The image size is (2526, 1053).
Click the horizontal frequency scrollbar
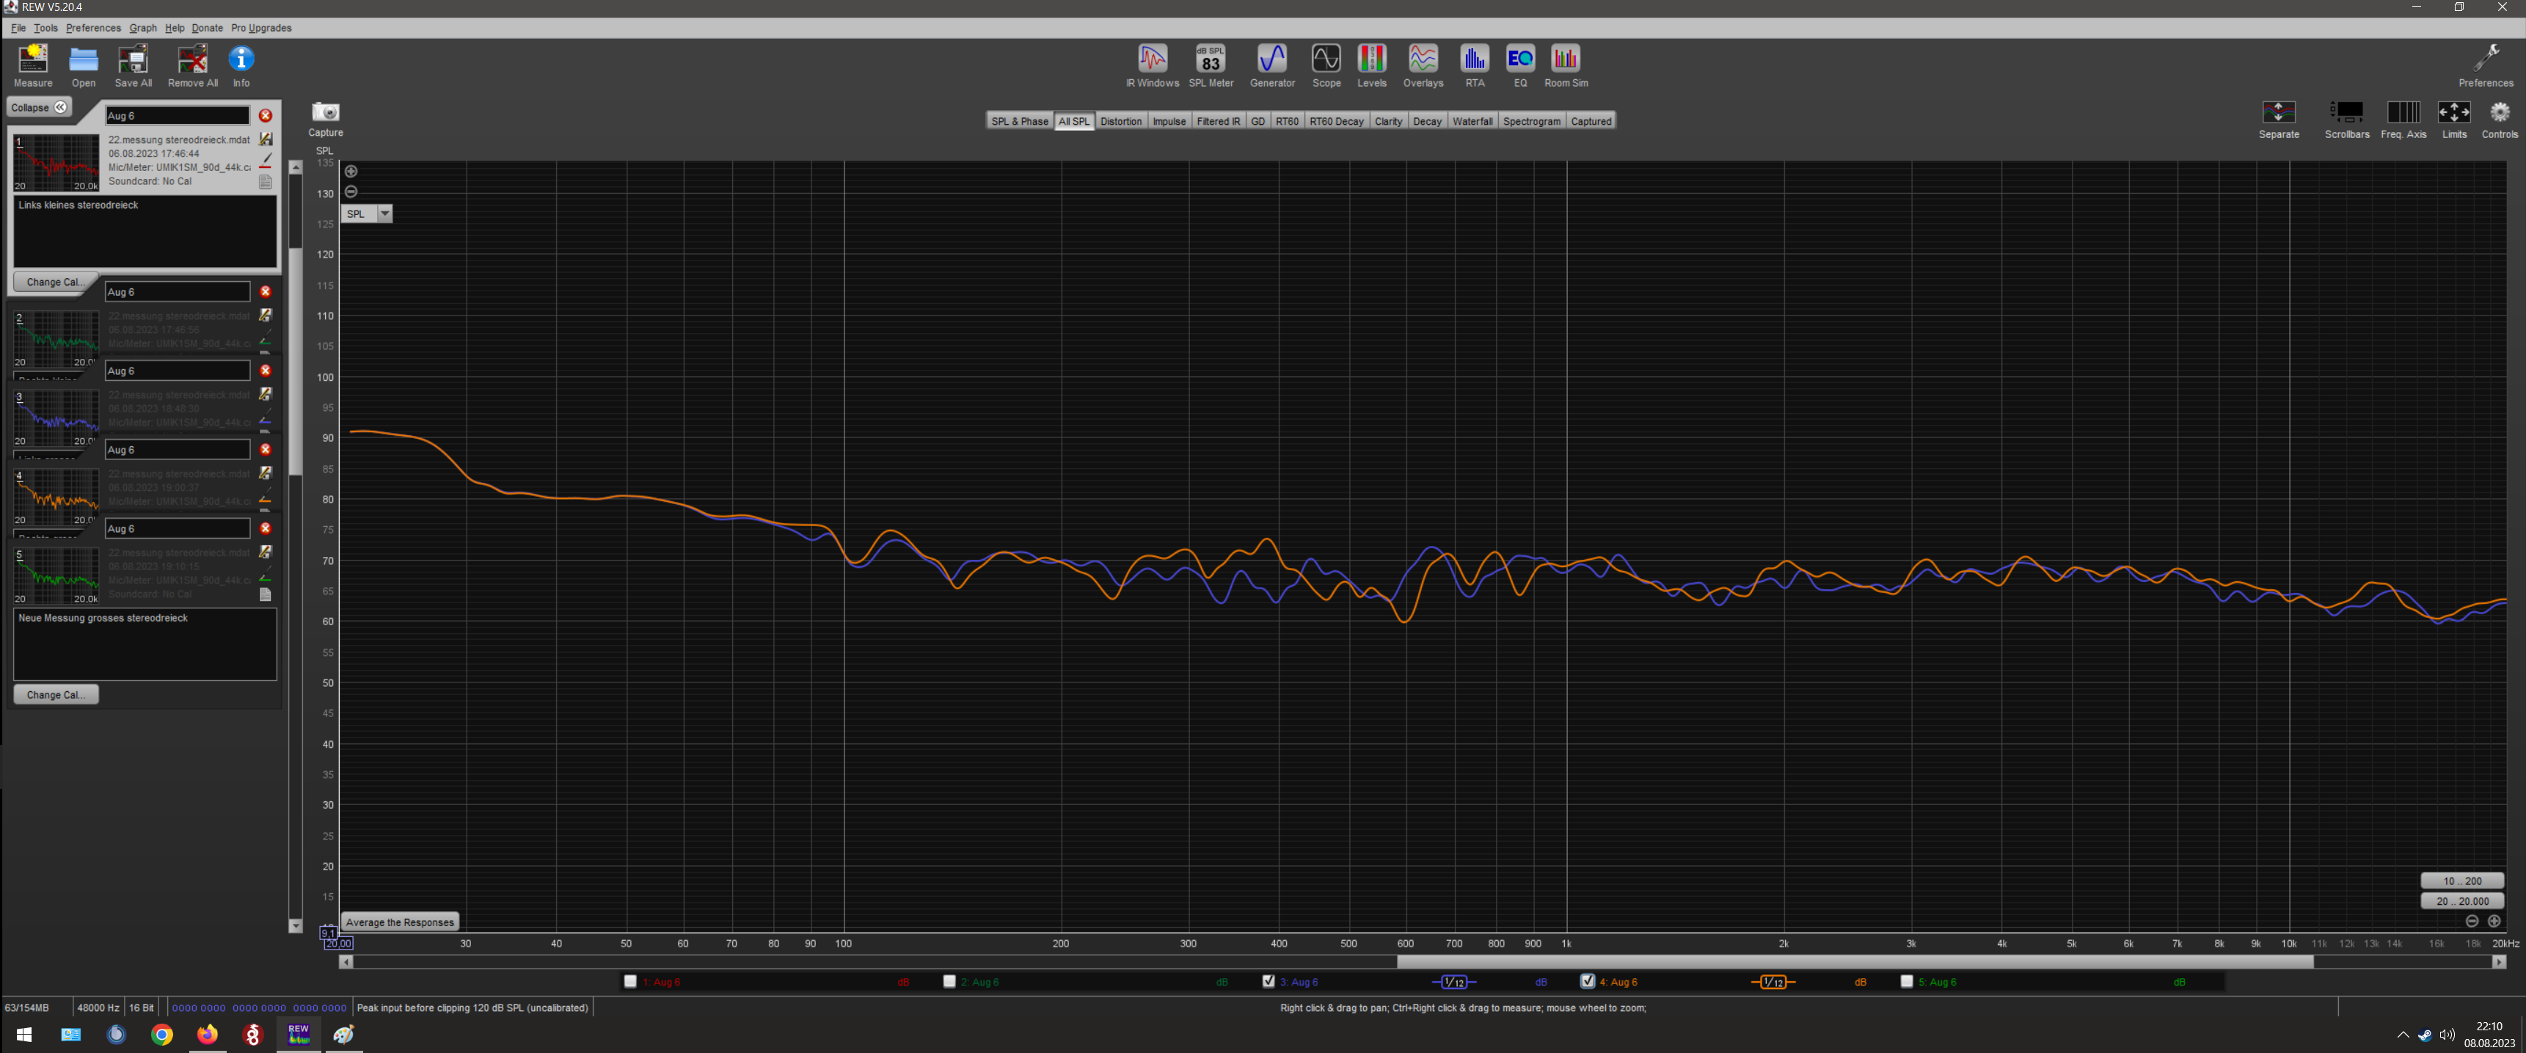click(x=1853, y=962)
